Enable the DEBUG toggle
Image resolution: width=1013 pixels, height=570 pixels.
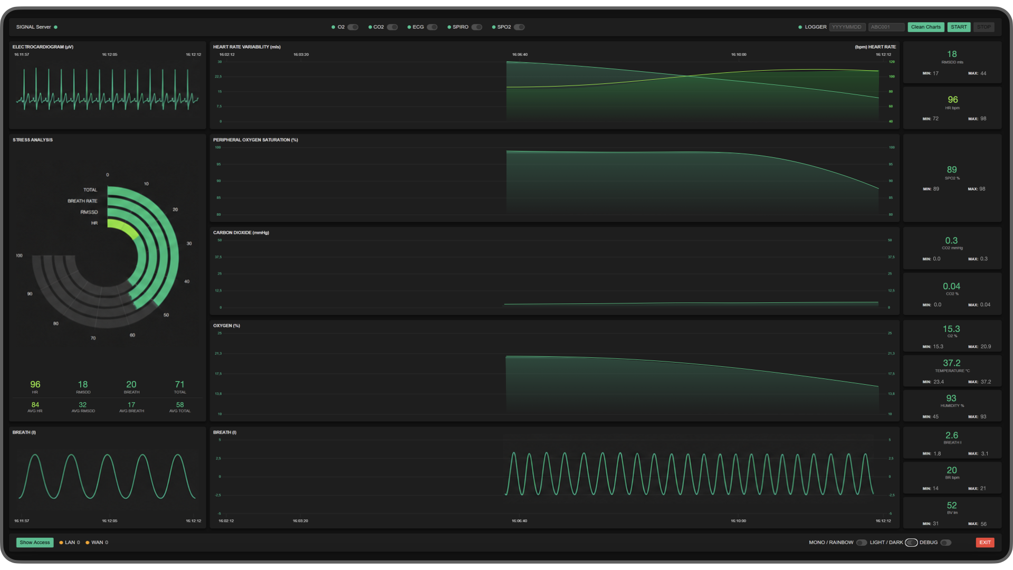coord(946,543)
